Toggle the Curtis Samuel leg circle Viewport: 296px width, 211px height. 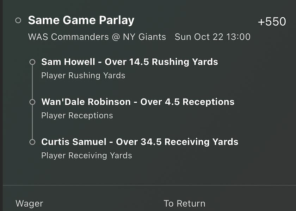pyautogui.click(x=33, y=142)
